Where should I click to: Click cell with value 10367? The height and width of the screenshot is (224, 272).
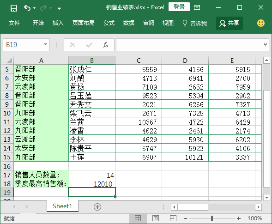(139, 122)
